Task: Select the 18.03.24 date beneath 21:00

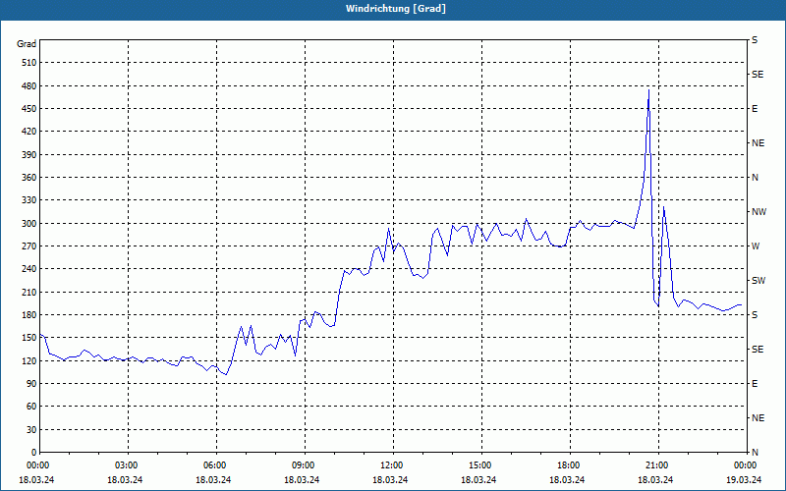Action: 655,479
